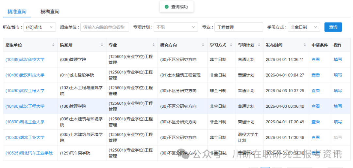Click 查看 in the 10:37:29 row
The image size is (353, 168).
pyautogui.click(x=316, y=90)
